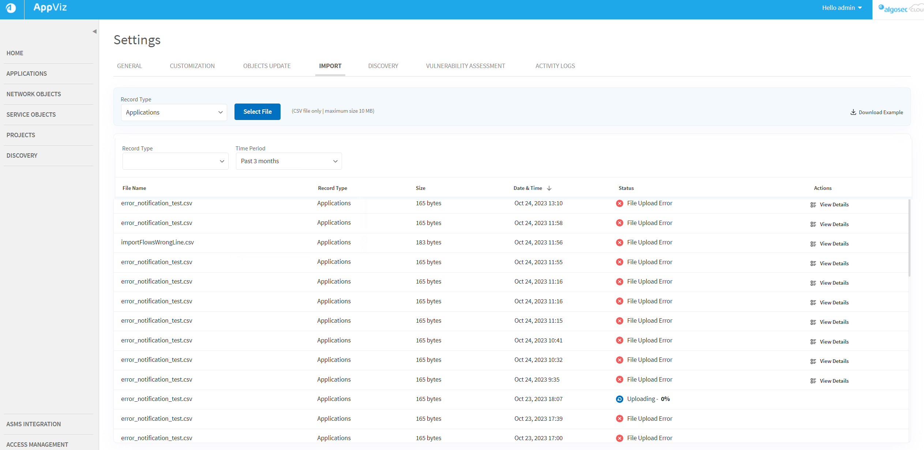Open the Hello admin user menu

point(842,8)
